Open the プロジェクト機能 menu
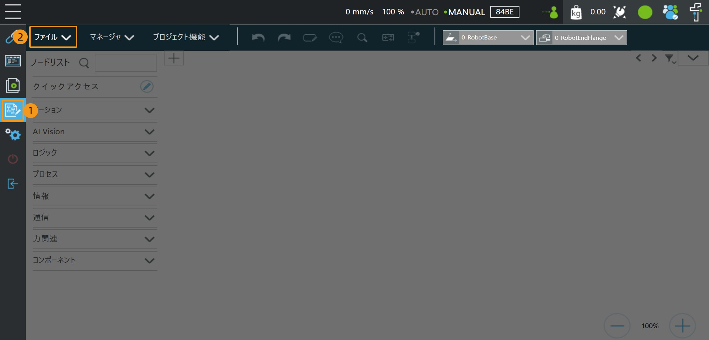The height and width of the screenshot is (340, 709). tap(186, 37)
